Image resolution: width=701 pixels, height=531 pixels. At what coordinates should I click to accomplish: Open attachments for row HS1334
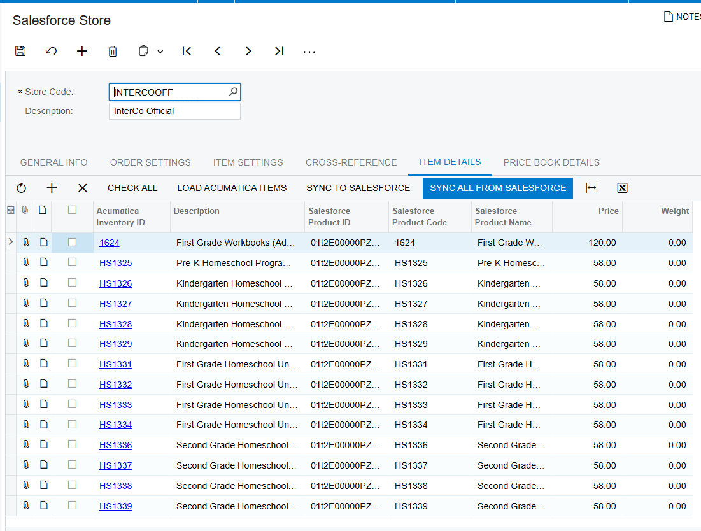click(x=26, y=424)
